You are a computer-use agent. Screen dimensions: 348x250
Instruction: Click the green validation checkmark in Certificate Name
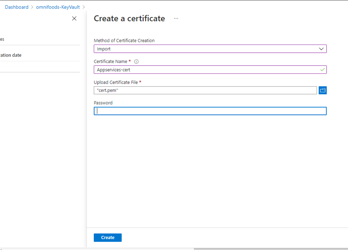(x=322, y=70)
